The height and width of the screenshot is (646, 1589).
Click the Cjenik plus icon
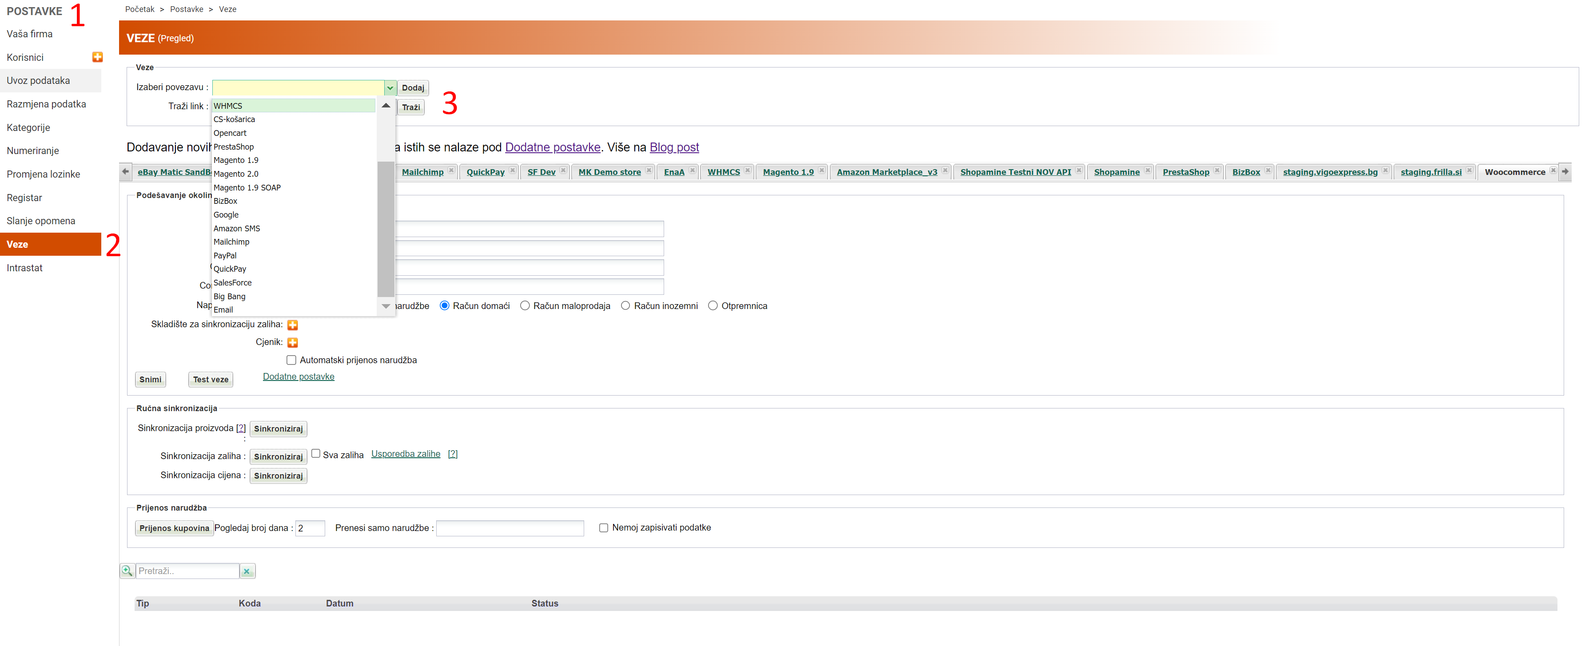[292, 343]
